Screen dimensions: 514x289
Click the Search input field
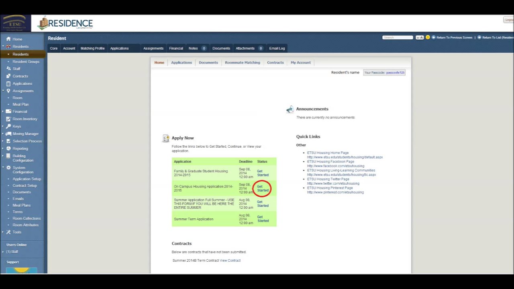point(398,37)
